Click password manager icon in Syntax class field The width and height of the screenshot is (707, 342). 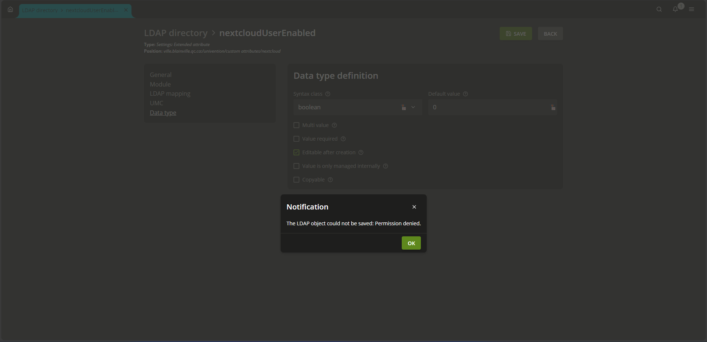[x=404, y=107]
